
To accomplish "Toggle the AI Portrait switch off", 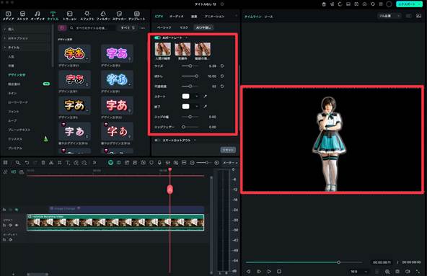I will coord(157,37).
